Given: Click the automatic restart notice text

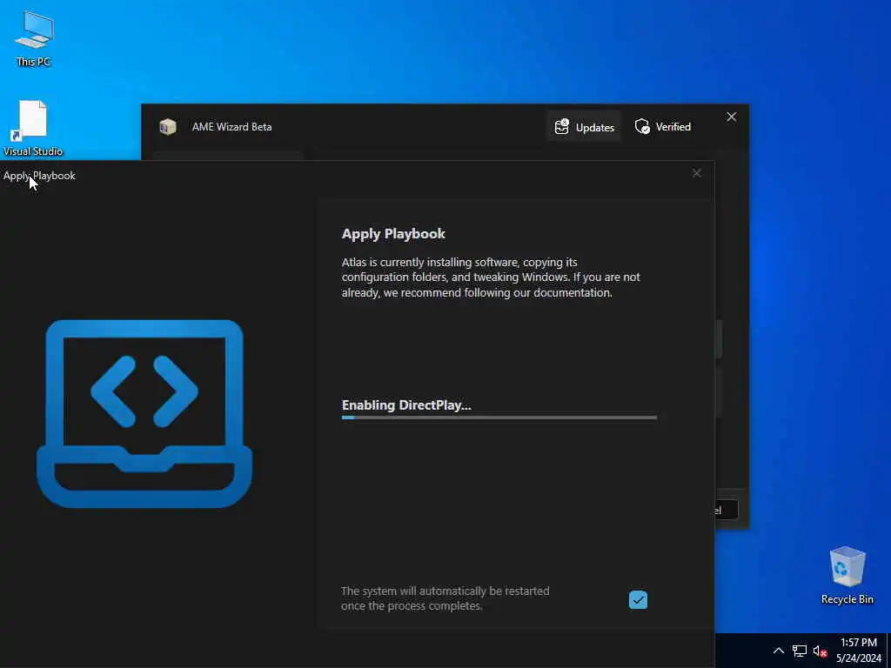Looking at the screenshot, I should 445,598.
